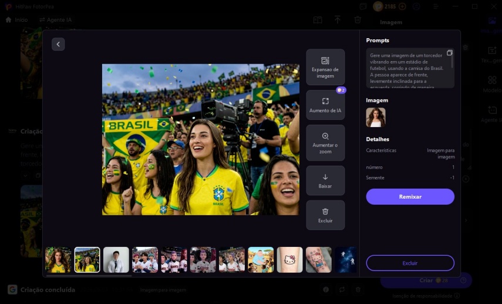Select the Peter Griffin cartoon thumbnail
The width and height of the screenshot is (502, 304).
click(x=261, y=260)
